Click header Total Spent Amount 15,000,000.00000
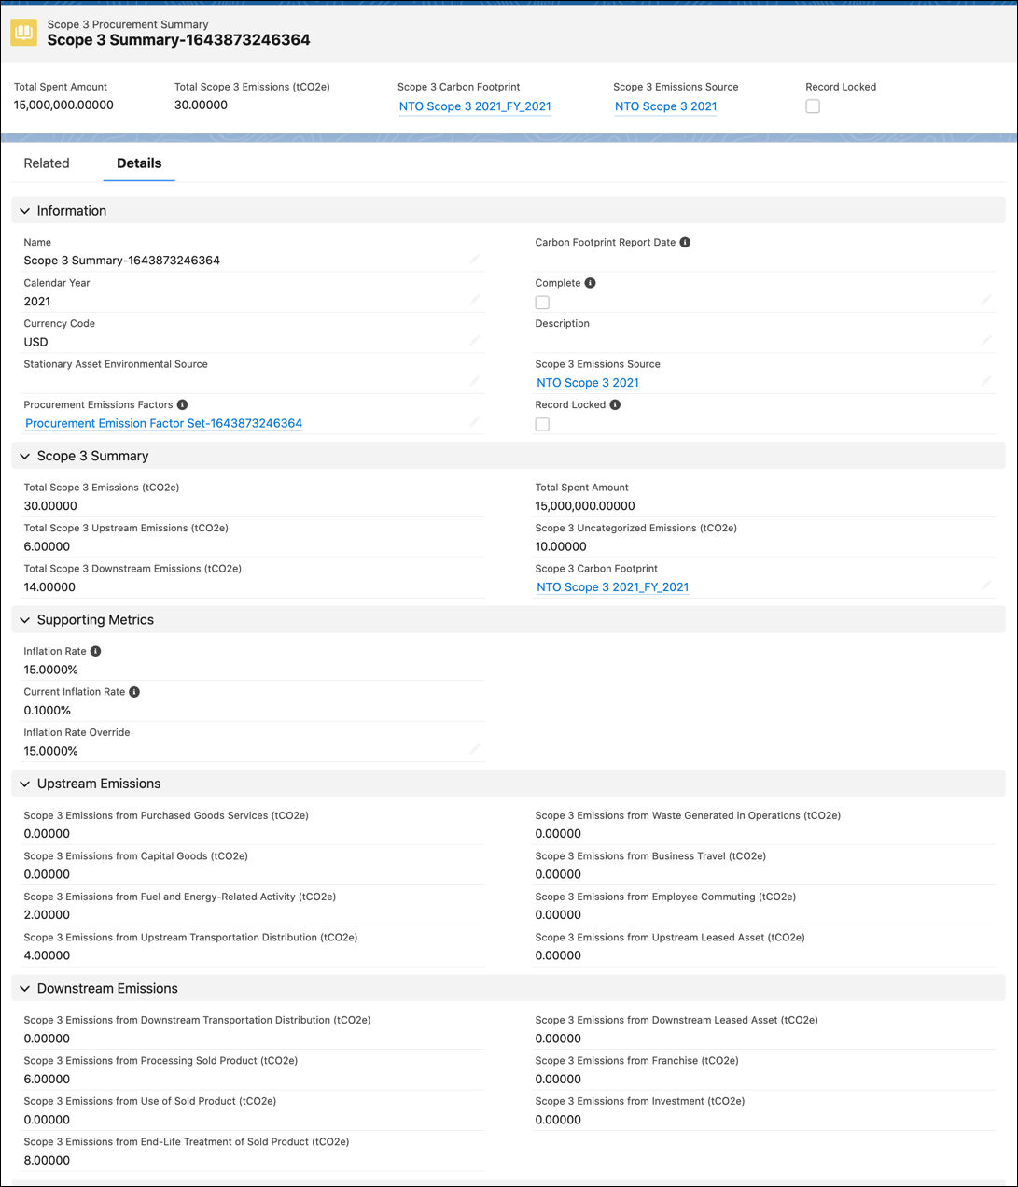The width and height of the screenshot is (1018, 1187). pyautogui.click(x=63, y=105)
